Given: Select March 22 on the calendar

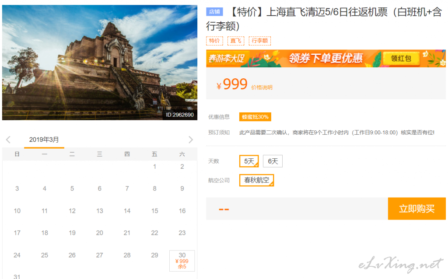Looking at the screenshot, I should pyautogui.click(x=154, y=233).
